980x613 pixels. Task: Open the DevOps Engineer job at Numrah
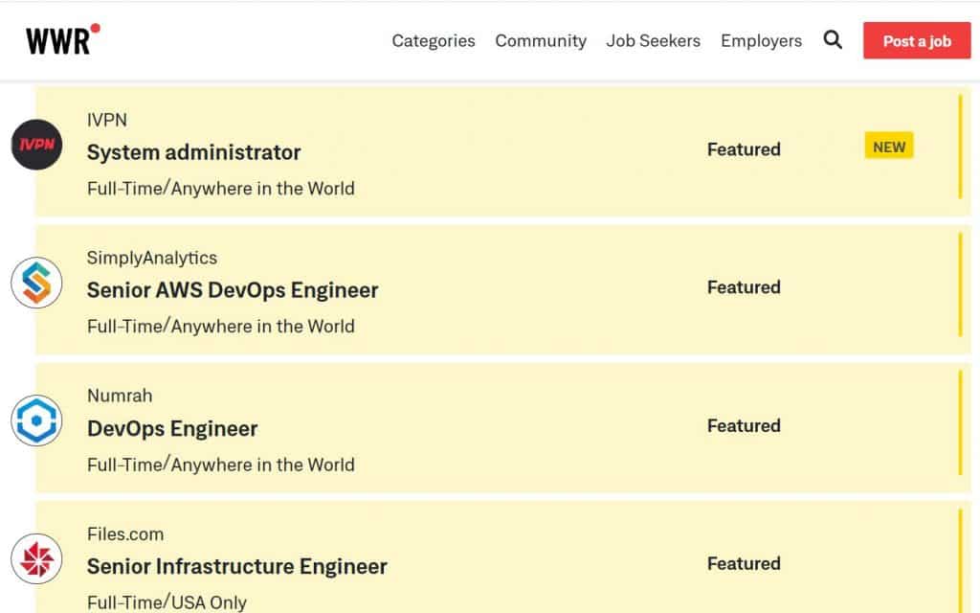pyautogui.click(x=172, y=428)
